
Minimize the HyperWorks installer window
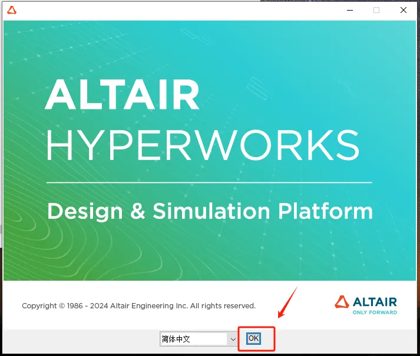tap(350, 10)
